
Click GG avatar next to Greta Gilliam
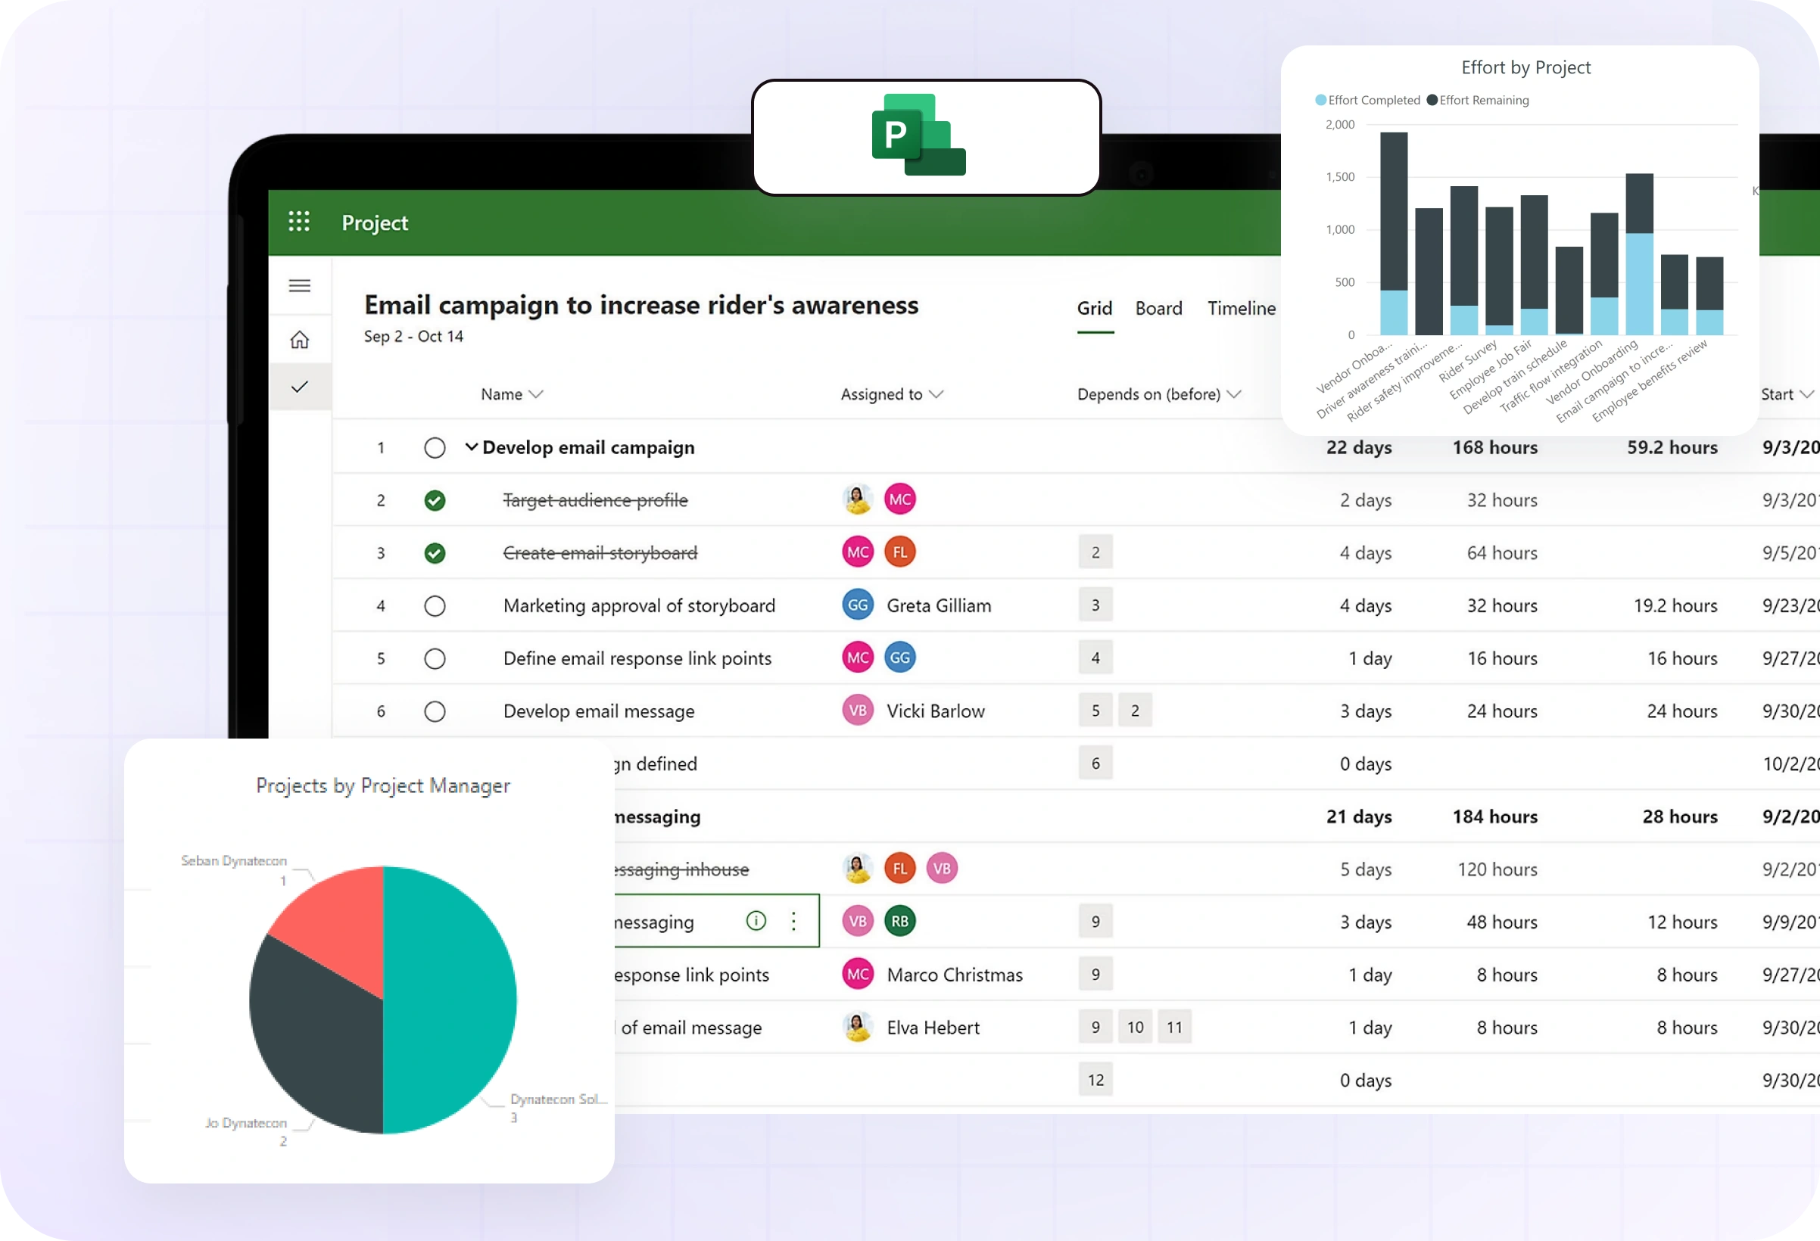(x=858, y=605)
